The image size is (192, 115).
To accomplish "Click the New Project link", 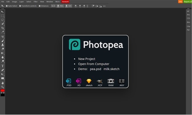I will 87,59.
